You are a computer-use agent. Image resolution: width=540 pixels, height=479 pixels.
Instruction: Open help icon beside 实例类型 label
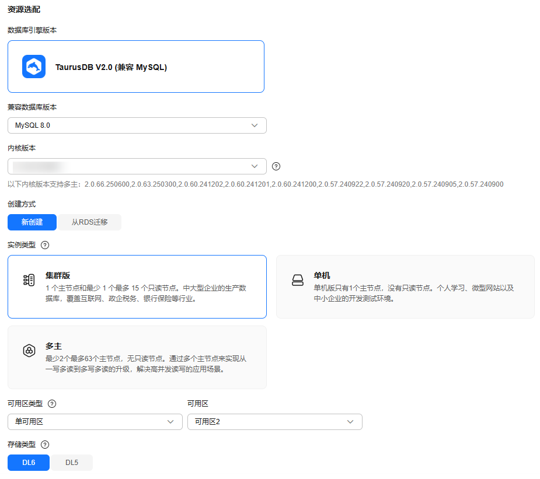click(45, 245)
